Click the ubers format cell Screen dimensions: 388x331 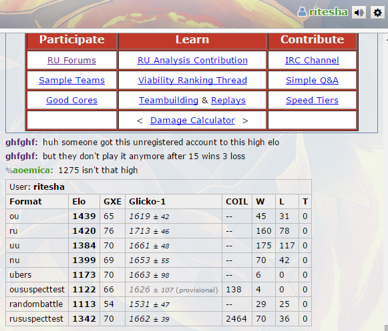37,274
